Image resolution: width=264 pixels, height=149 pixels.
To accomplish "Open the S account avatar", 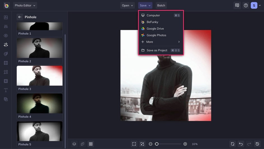I will (254, 5).
